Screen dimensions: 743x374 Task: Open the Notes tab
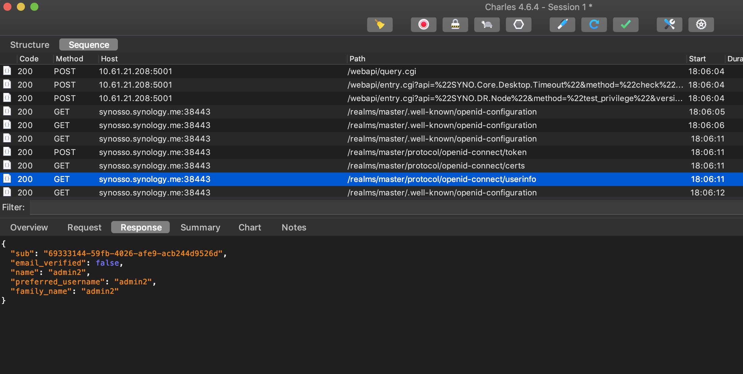click(294, 227)
